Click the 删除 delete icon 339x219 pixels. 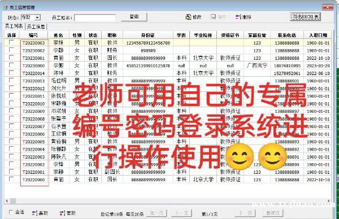[238, 17]
